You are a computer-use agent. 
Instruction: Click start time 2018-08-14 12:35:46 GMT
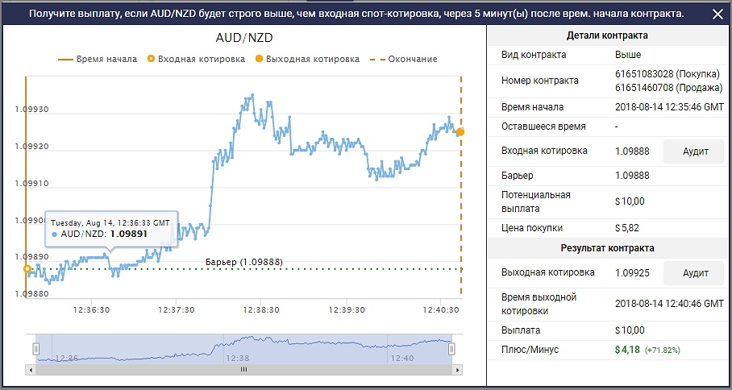coord(669,107)
